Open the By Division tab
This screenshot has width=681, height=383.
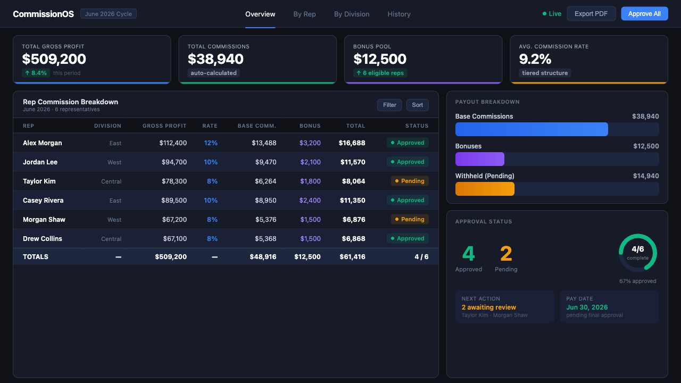click(352, 14)
